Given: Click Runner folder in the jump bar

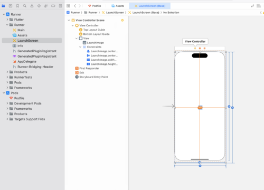Looking at the screenshot, I should (x=91, y=13).
